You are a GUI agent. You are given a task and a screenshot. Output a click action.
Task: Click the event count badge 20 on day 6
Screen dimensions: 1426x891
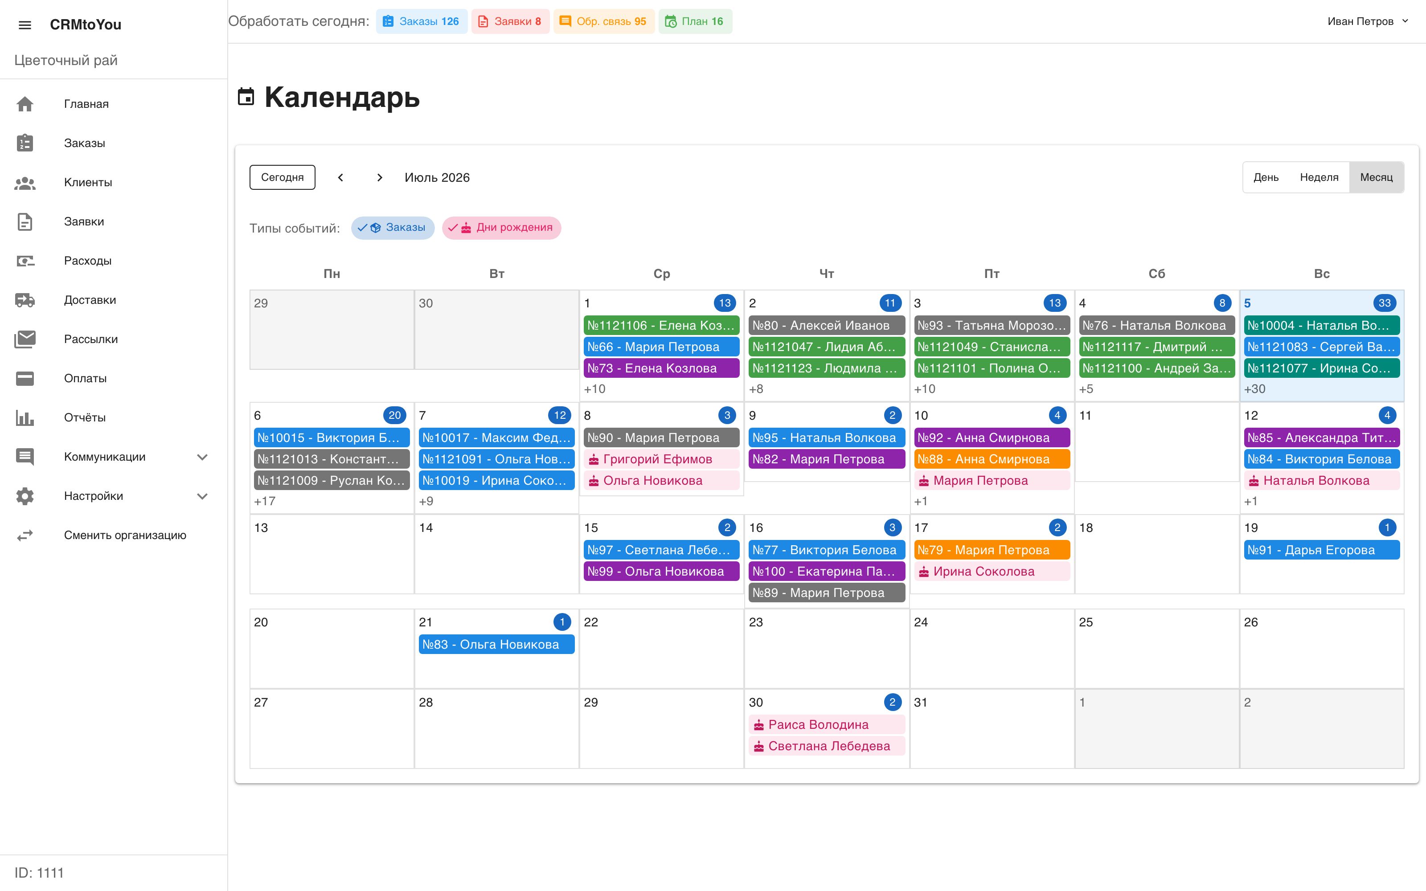click(395, 416)
